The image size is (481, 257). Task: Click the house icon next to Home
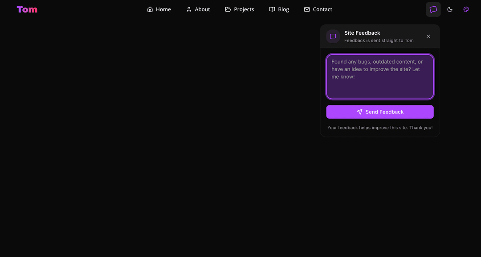click(150, 9)
